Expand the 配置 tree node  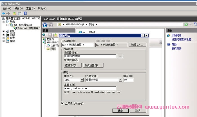point(3,38)
